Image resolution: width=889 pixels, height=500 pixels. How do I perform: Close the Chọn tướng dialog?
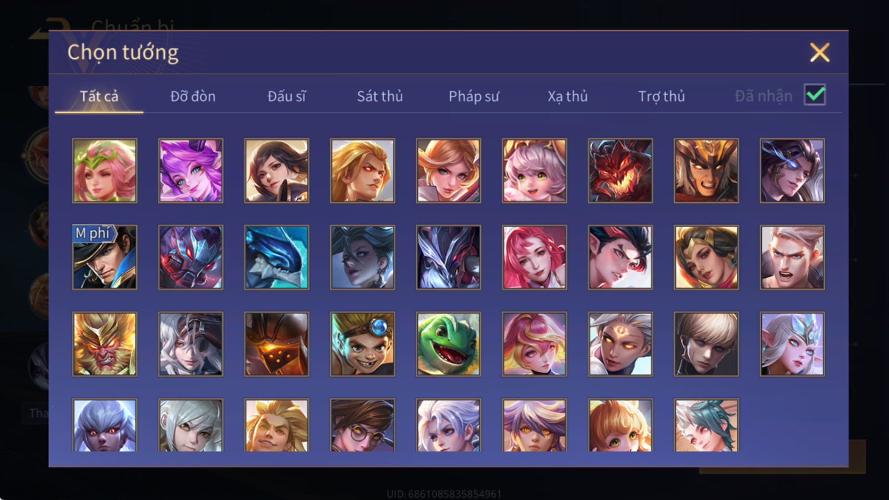click(x=820, y=52)
